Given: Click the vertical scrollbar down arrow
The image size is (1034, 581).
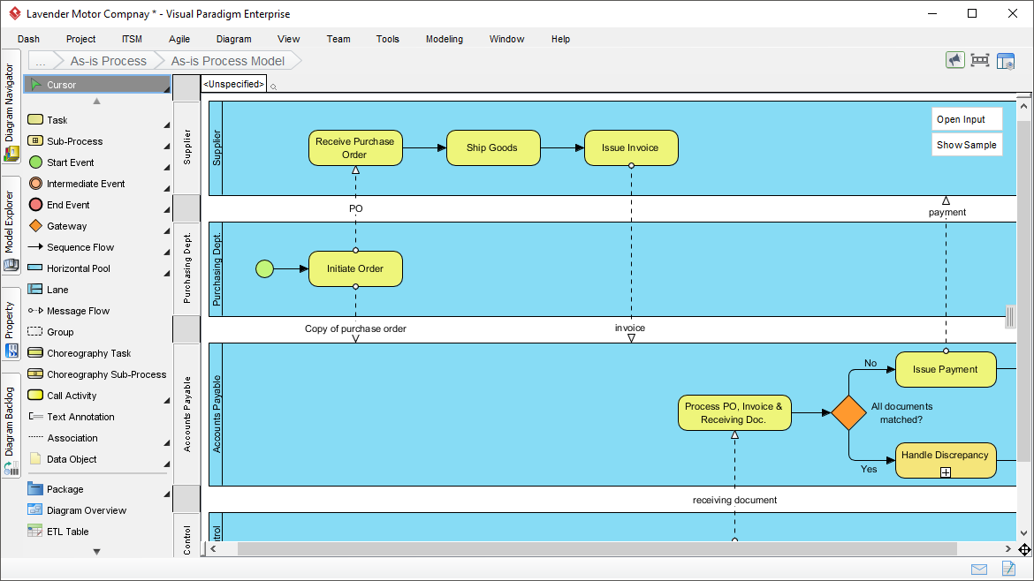Looking at the screenshot, I should coord(1023,533).
